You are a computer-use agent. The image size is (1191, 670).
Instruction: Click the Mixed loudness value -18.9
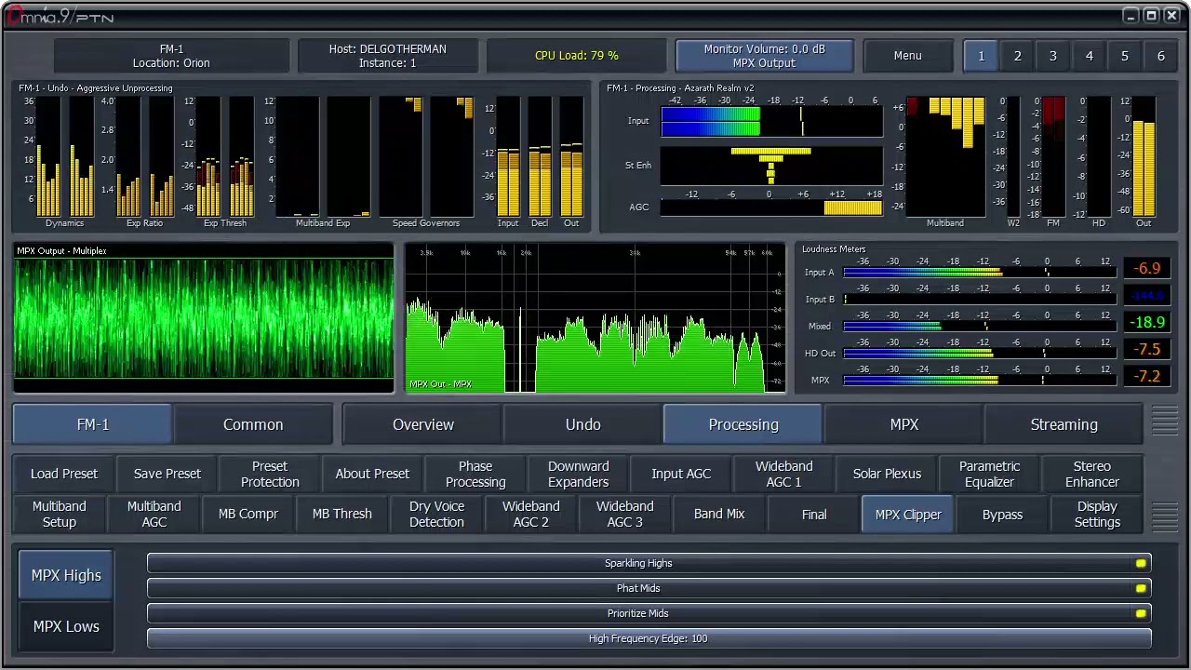pos(1147,322)
